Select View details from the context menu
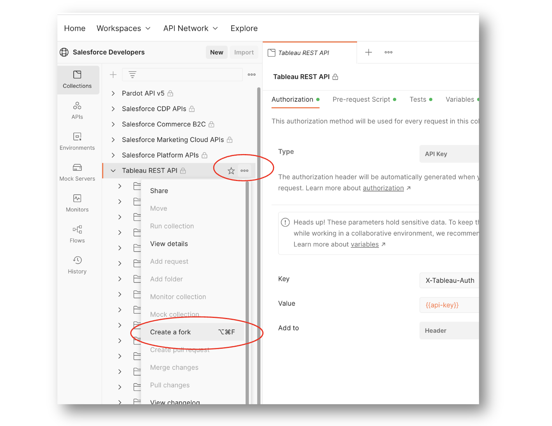Screen dimensions: 552x426 (169, 244)
